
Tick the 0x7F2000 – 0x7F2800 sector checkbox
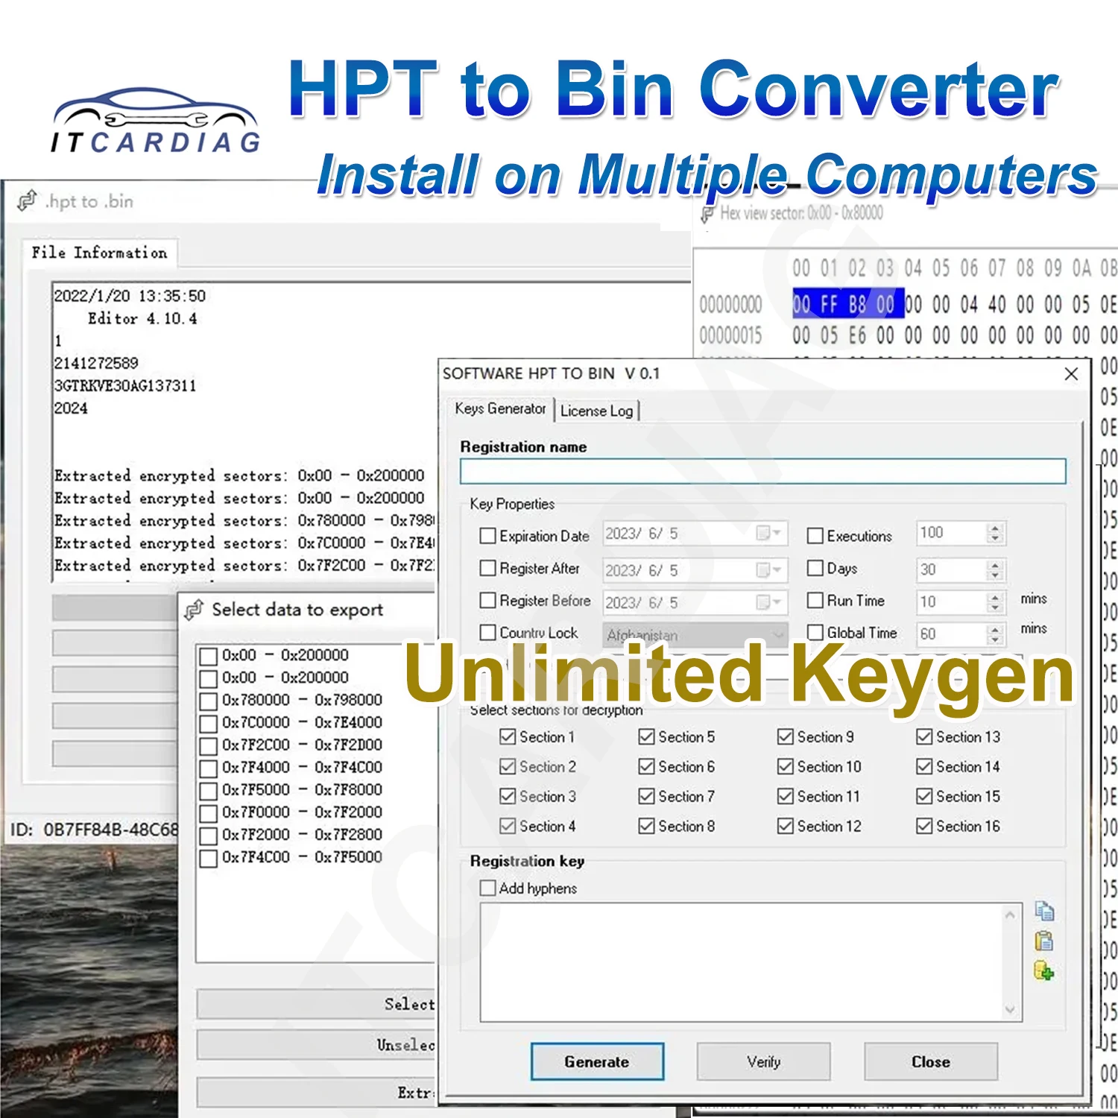point(209,836)
